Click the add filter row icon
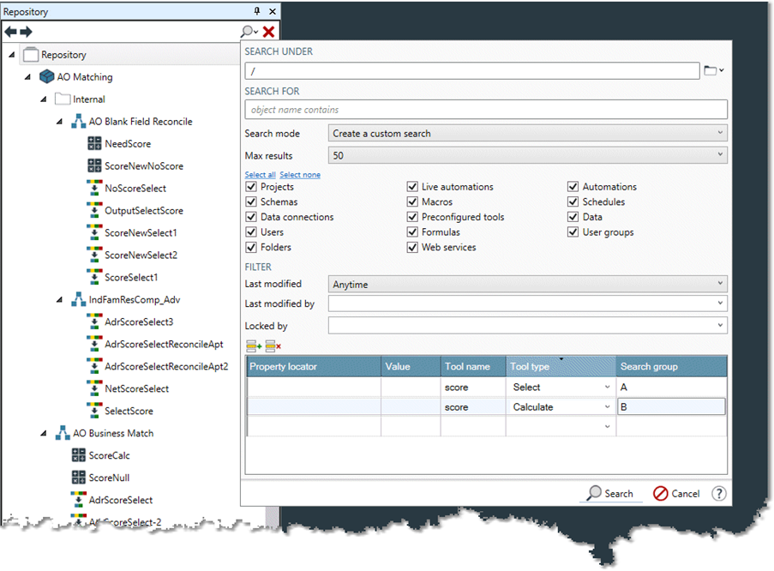This screenshot has width=774, height=571. click(x=254, y=346)
